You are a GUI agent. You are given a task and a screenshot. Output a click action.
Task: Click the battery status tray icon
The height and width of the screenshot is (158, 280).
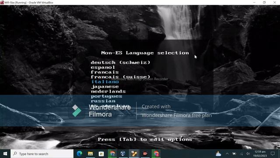coord(234,154)
